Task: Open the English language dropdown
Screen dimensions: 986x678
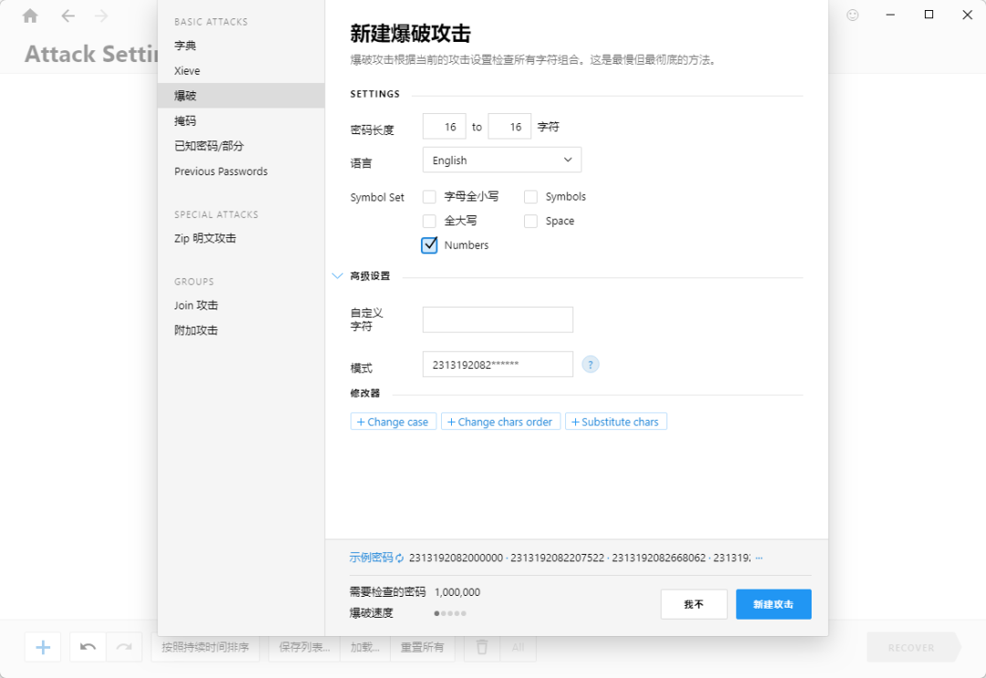Action: [x=502, y=161]
